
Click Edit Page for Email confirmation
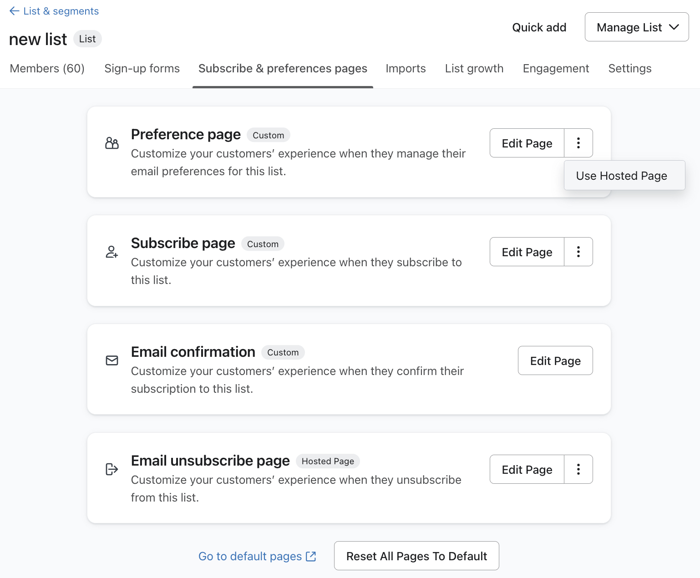[555, 360]
